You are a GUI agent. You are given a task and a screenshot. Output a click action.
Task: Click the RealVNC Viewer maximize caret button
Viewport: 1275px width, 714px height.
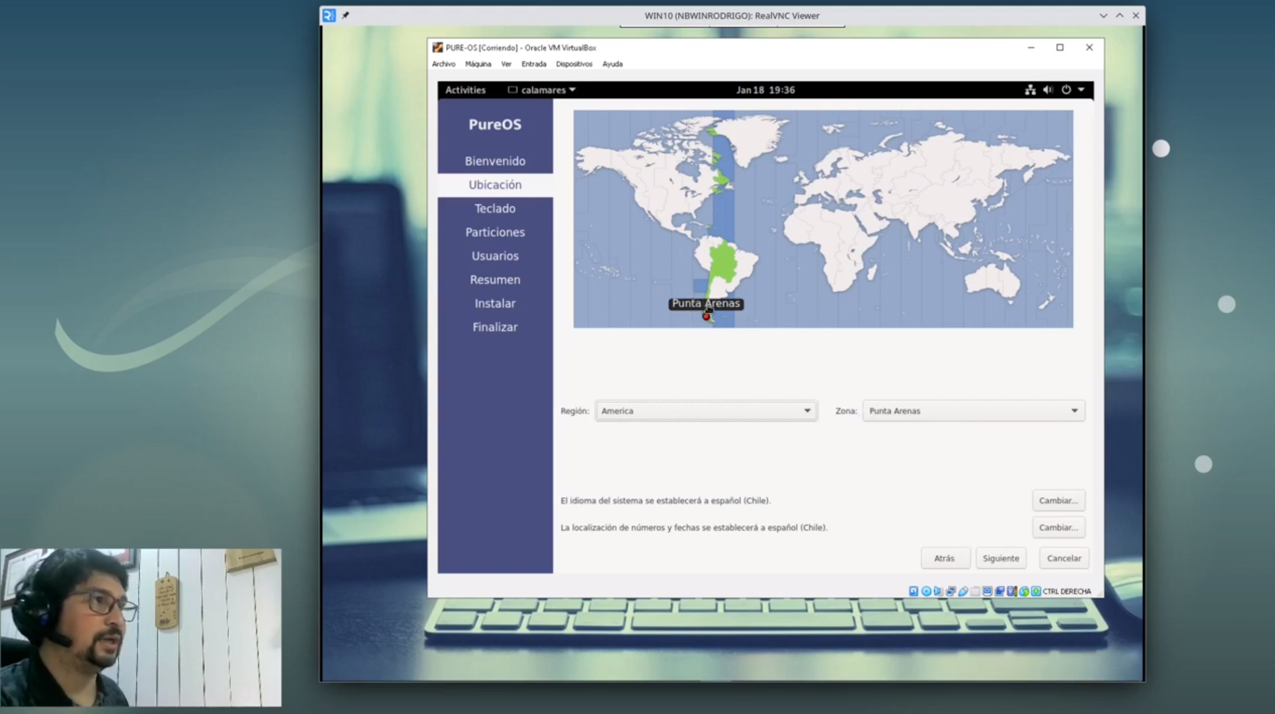click(x=1120, y=15)
